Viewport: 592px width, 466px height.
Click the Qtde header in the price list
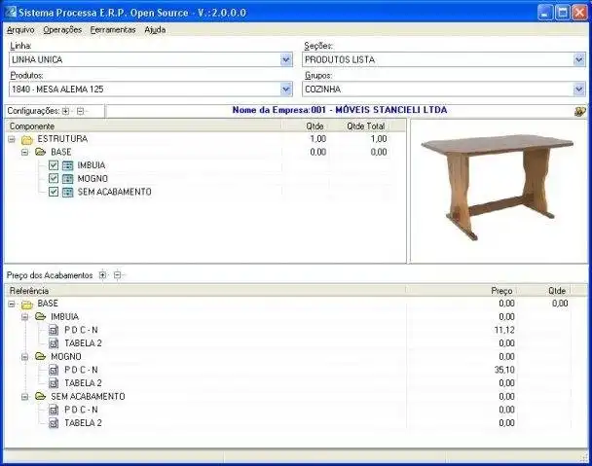[557, 291]
